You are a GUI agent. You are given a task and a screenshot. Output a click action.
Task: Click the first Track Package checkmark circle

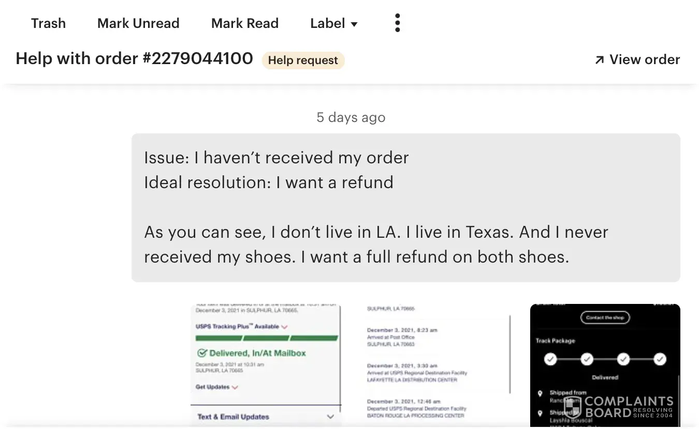[550, 359]
